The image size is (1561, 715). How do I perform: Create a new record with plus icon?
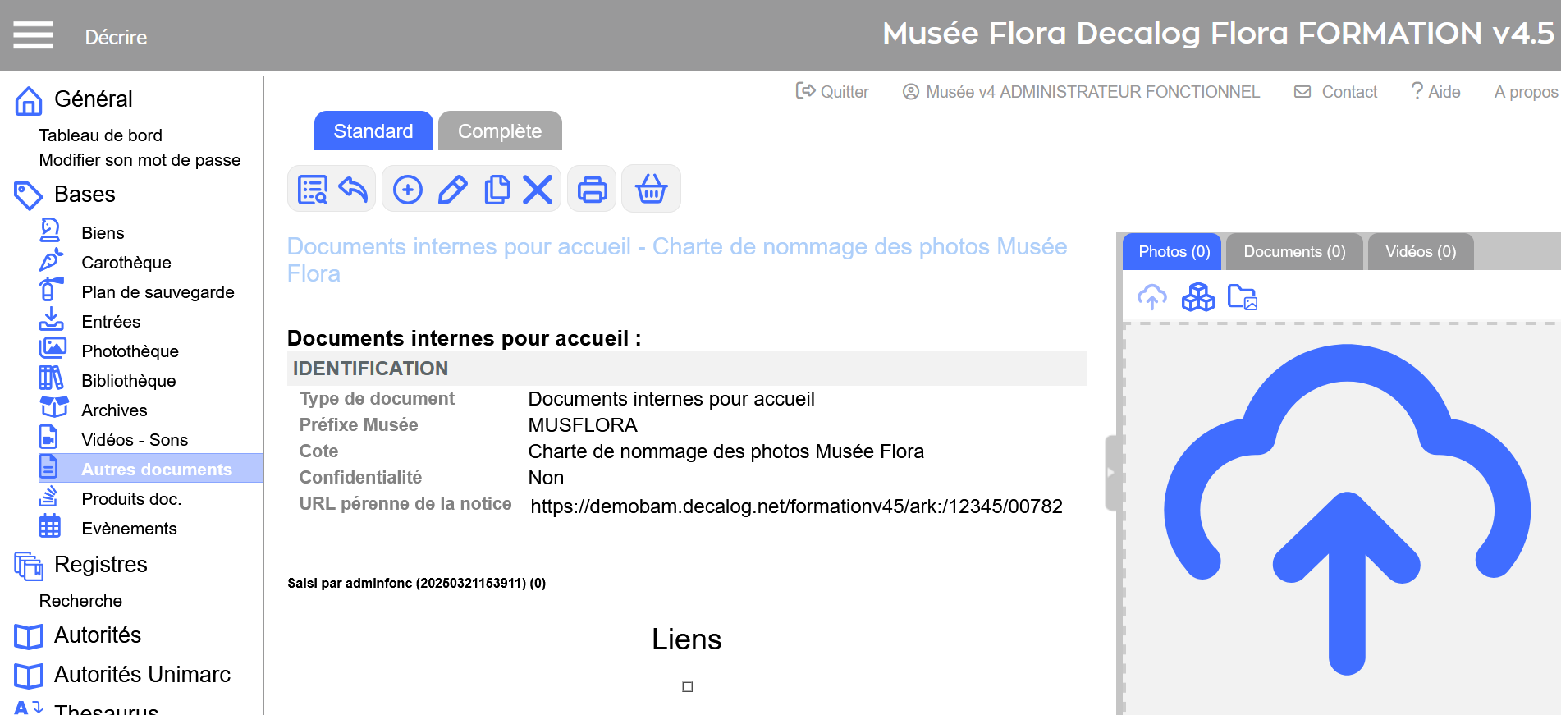point(408,190)
